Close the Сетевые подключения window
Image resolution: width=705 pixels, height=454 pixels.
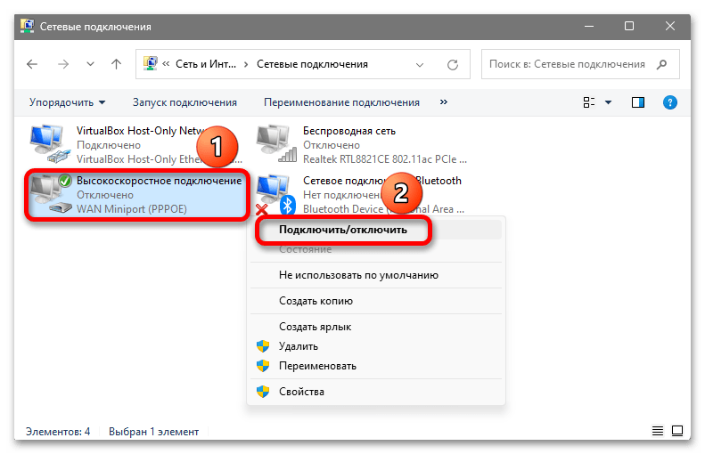click(x=670, y=26)
